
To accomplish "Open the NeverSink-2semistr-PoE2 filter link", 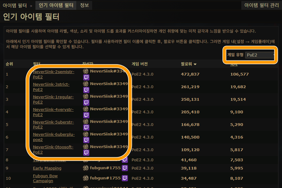I will 54,74.
